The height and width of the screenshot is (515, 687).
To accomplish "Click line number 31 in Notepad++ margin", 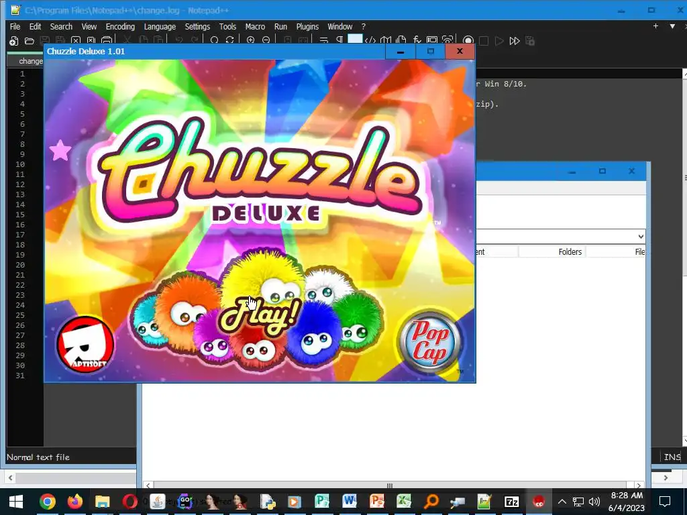I will (x=20, y=376).
